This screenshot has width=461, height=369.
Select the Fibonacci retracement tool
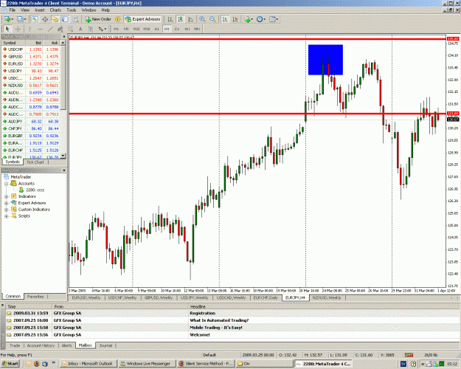coord(71,29)
